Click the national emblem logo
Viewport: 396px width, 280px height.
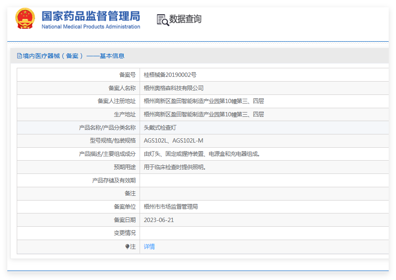point(25,19)
